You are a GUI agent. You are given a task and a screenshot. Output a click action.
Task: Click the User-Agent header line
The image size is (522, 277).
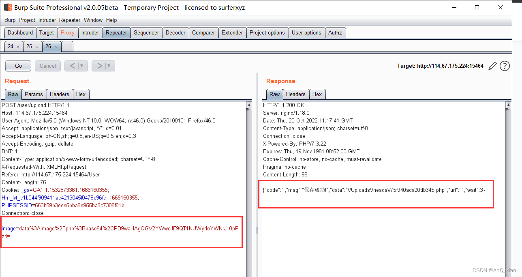click(x=109, y=120)
